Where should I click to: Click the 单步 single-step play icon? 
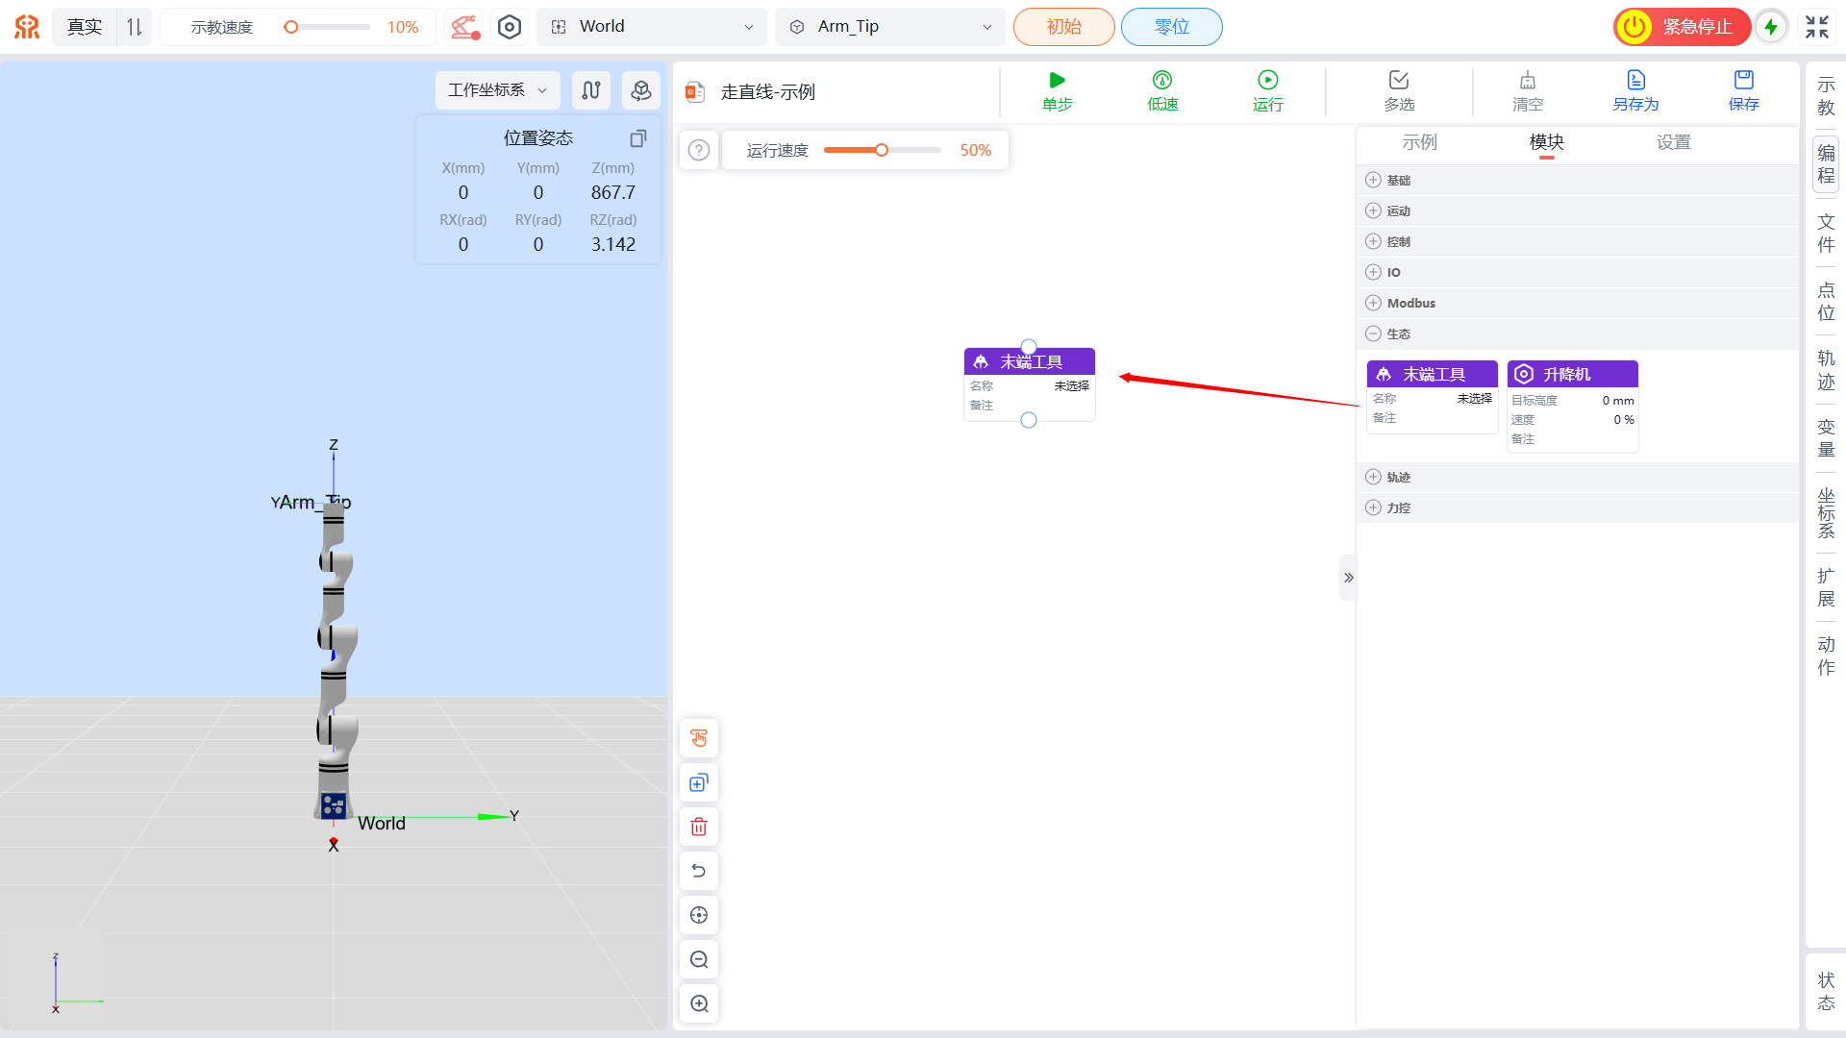coord(1057,81)
